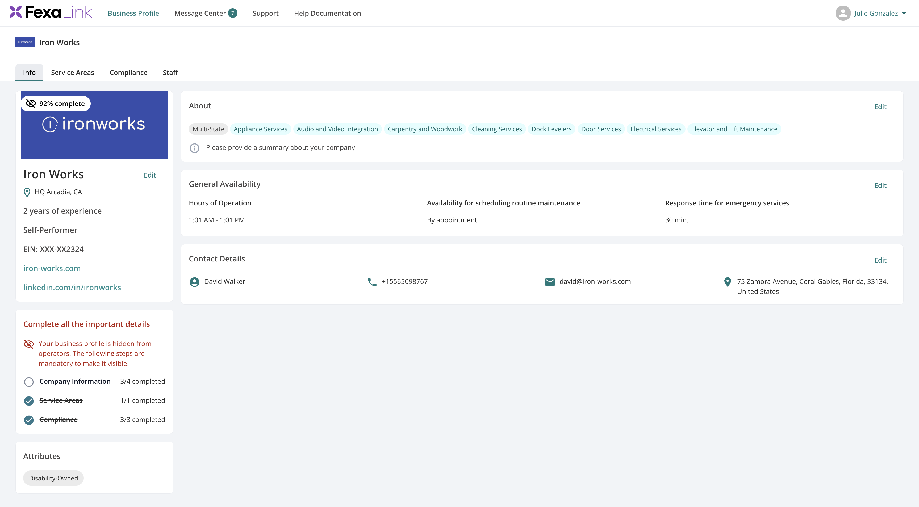Image resolution: width=919 pixels, height=507 pixels.
Task: Open the struck-through Compliance checklist item
Action: pyautogui.click(x=59, y=420)
